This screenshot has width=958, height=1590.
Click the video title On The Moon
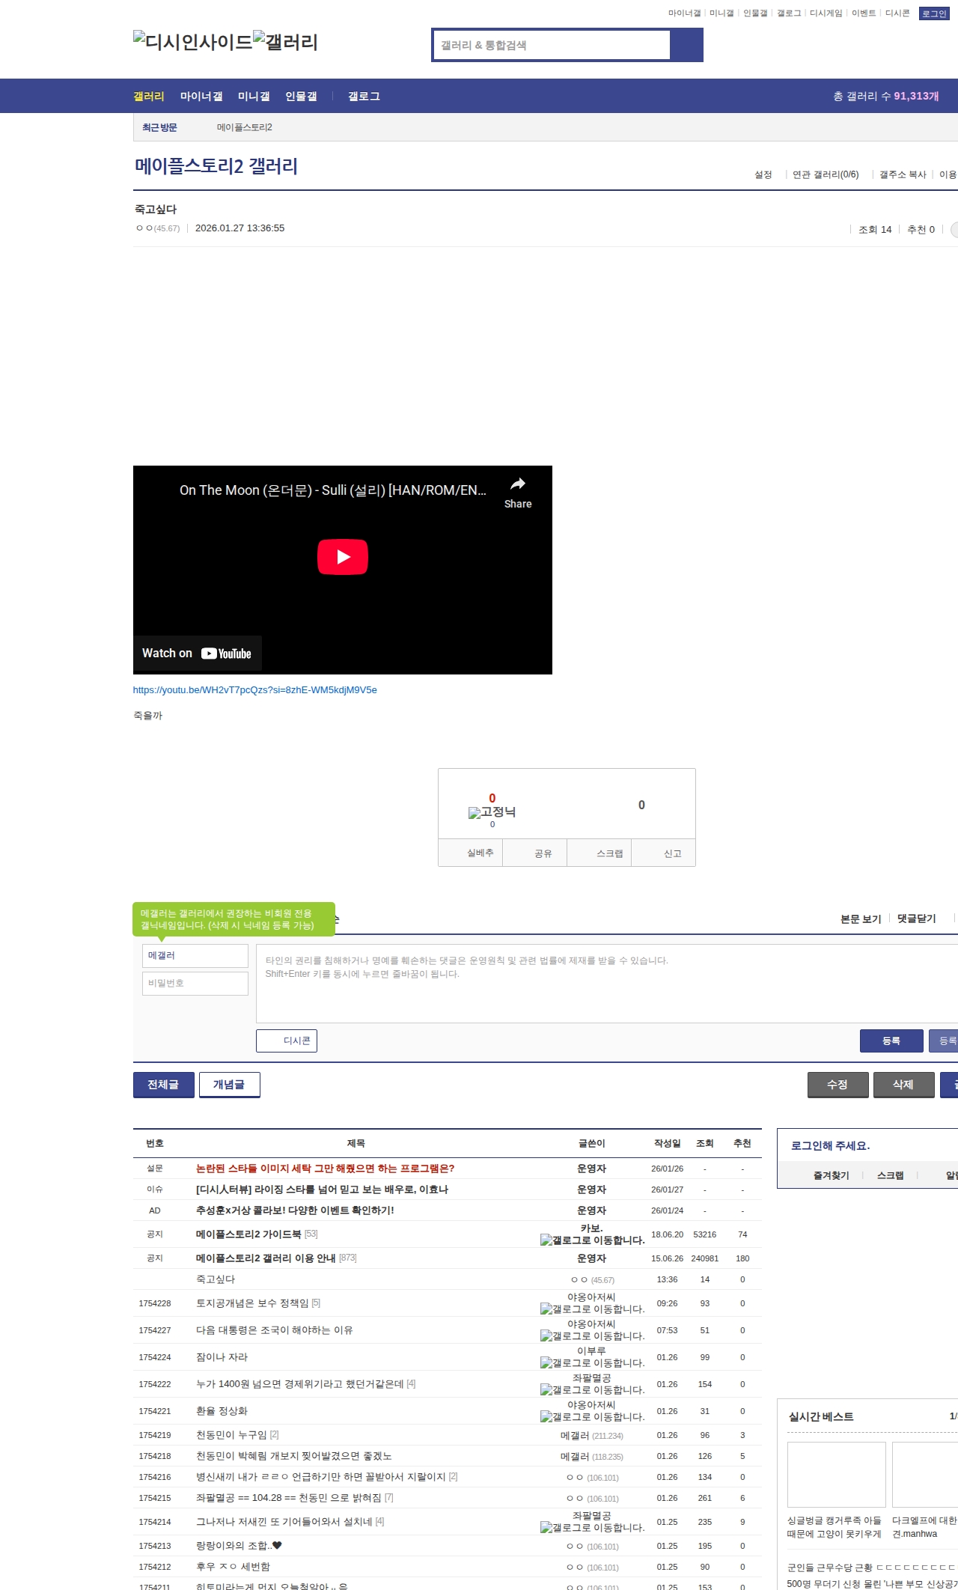click(333, 490)
